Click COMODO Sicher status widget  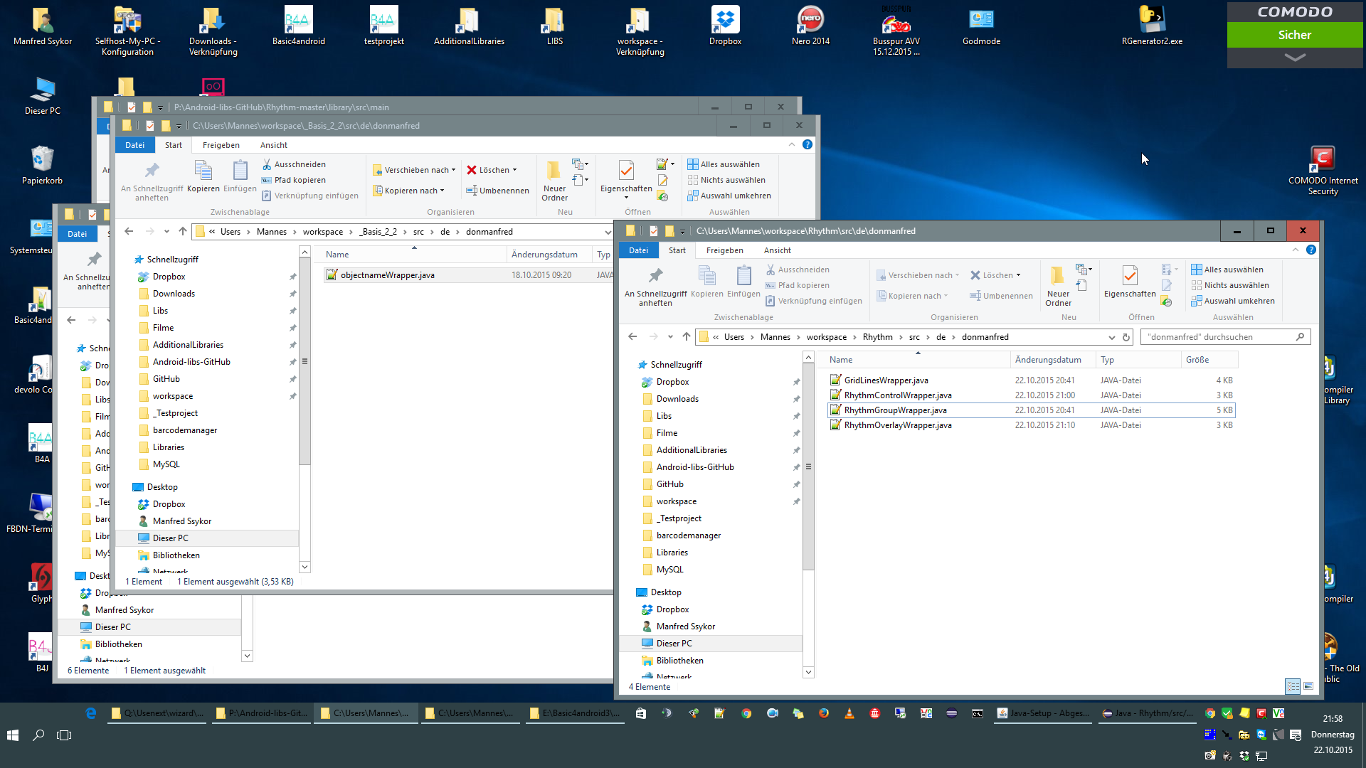pyautogui.click(x=1294, y=35)
